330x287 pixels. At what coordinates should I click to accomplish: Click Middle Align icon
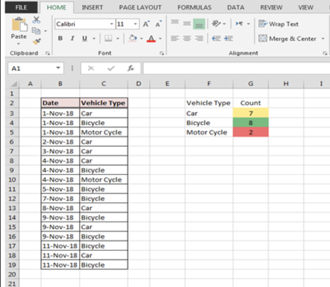coord(187,23)
